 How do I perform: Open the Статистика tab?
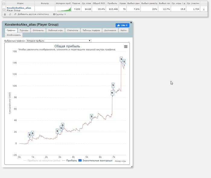(73, 30)
